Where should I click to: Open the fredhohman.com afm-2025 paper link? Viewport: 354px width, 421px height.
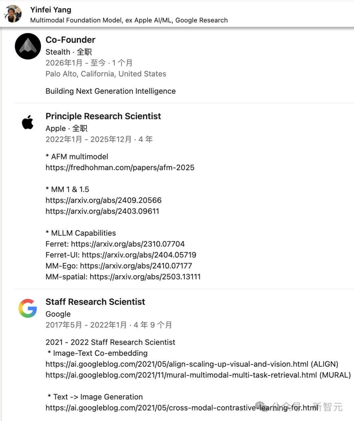coord(120,168)
